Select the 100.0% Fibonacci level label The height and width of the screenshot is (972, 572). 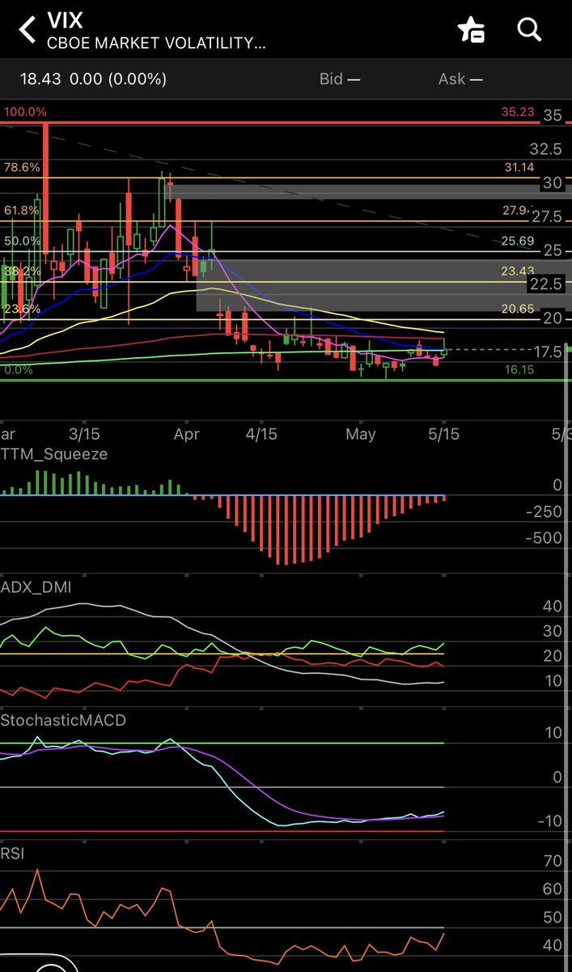25,112
